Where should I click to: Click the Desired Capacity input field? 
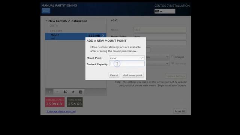click(127, 64)
